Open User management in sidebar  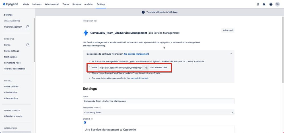pos(13,27)
